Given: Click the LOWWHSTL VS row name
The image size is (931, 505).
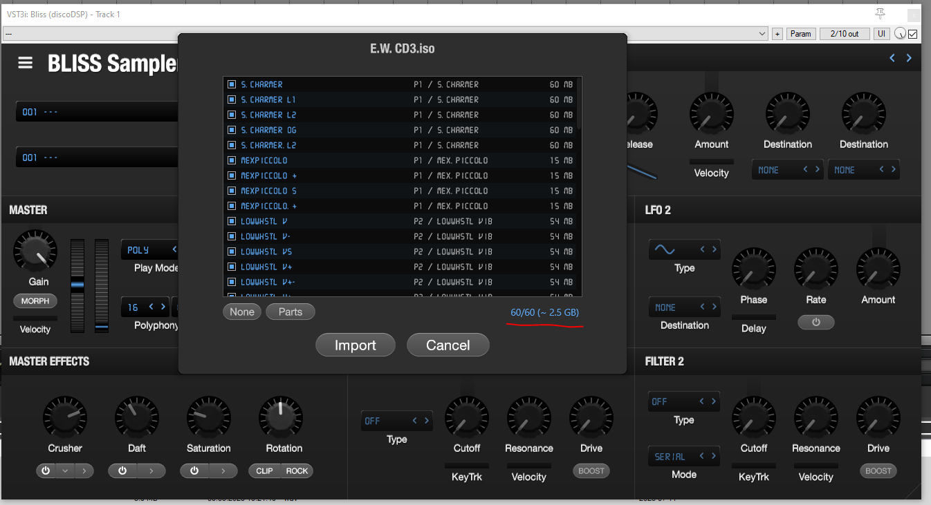Looking at the screenshot, I should tap(267, 251).
